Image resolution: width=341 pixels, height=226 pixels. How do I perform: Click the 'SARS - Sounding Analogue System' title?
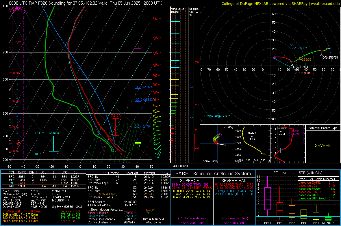[213, 174]
